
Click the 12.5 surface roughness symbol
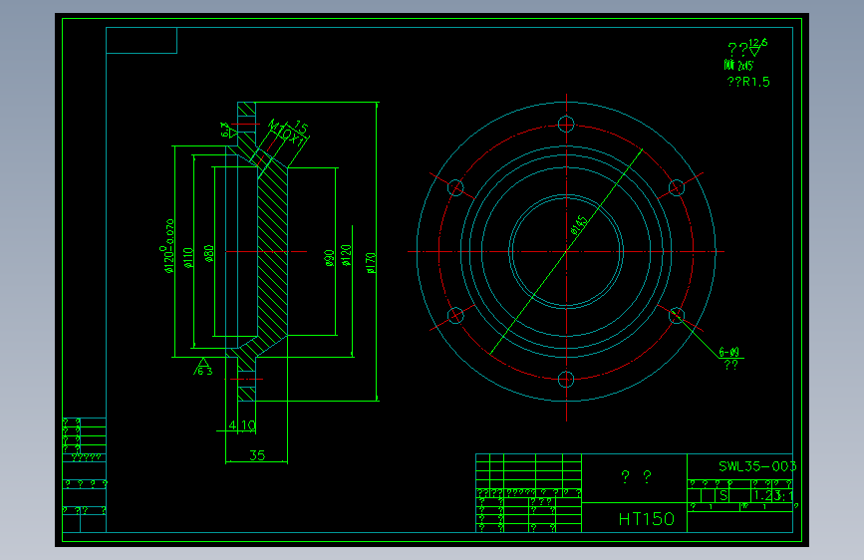coord(756,46)
